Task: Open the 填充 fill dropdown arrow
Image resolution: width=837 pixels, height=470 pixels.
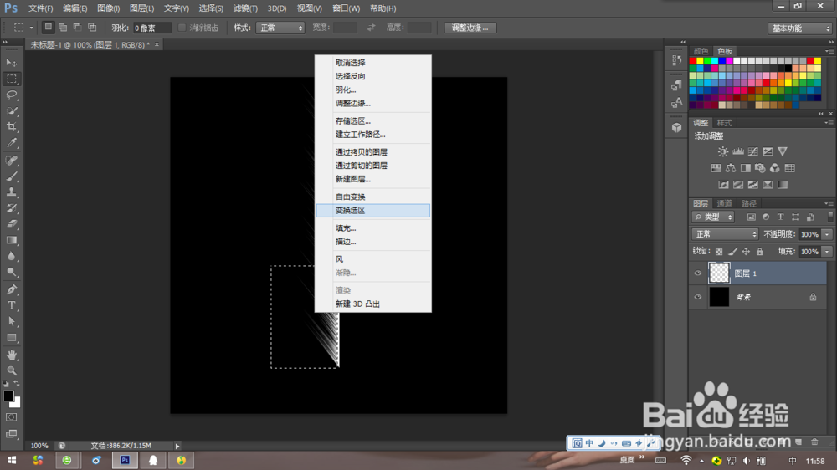Action: coord(827,251)
